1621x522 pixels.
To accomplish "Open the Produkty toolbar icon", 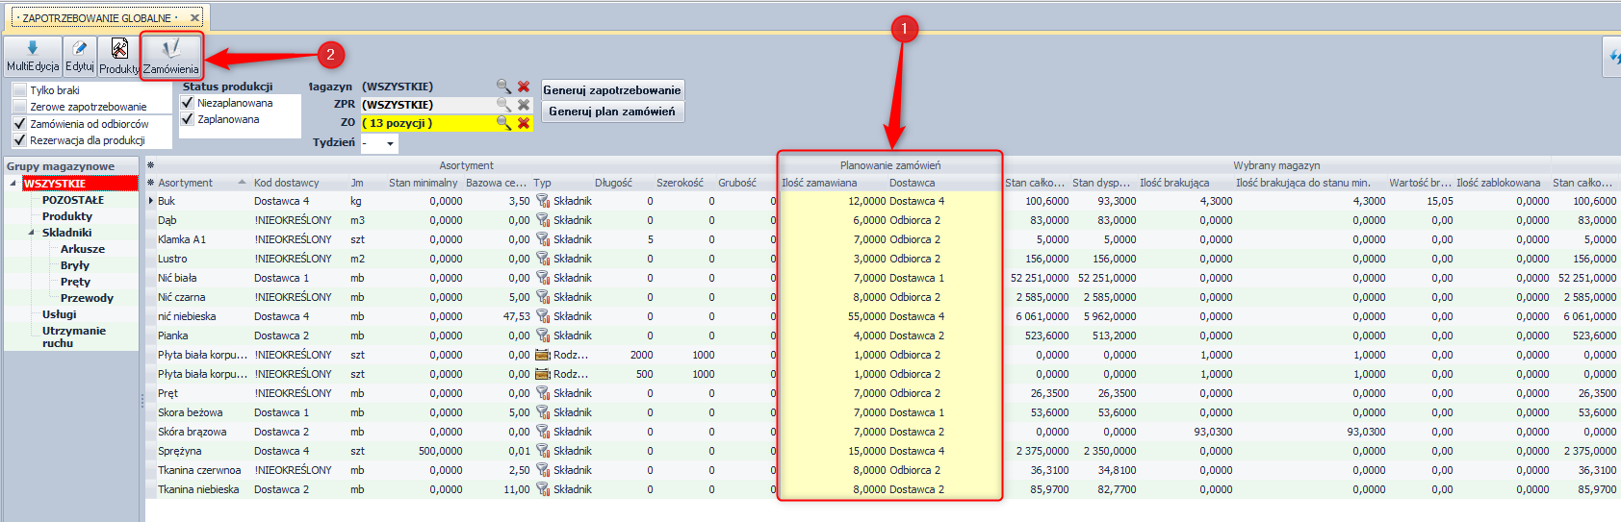I will point(119,56).
